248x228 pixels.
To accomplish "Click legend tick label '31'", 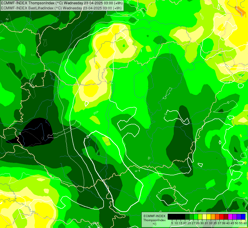I will pos(206,223).
